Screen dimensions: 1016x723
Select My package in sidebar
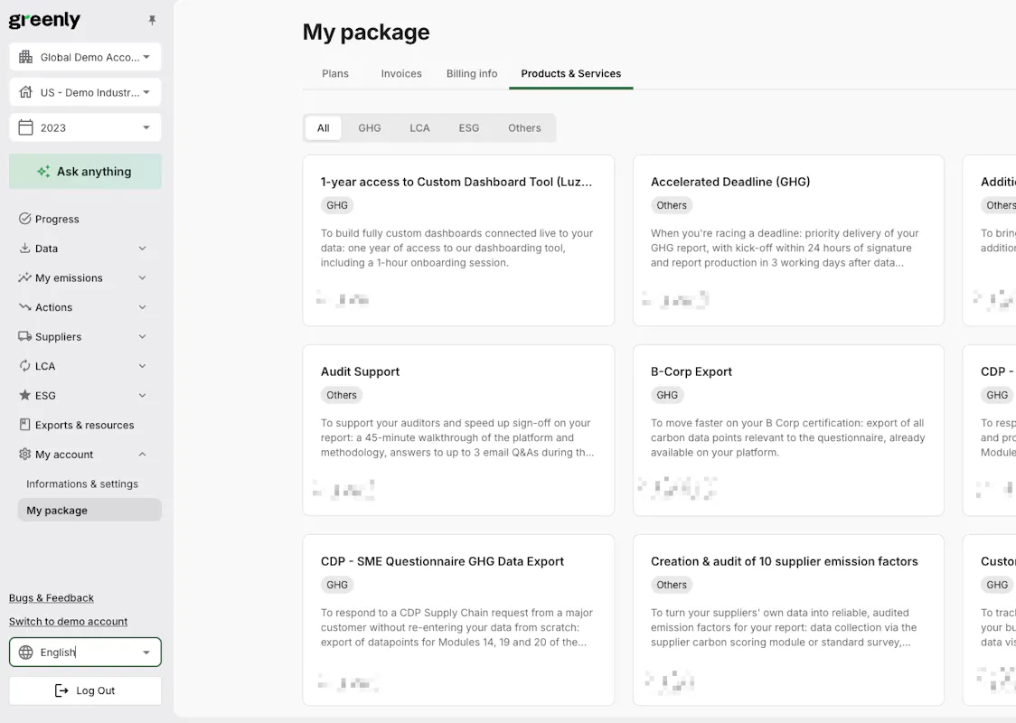[x=89, y=511]
